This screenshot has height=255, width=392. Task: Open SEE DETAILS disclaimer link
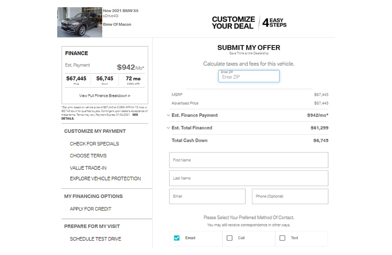point(100,117)
